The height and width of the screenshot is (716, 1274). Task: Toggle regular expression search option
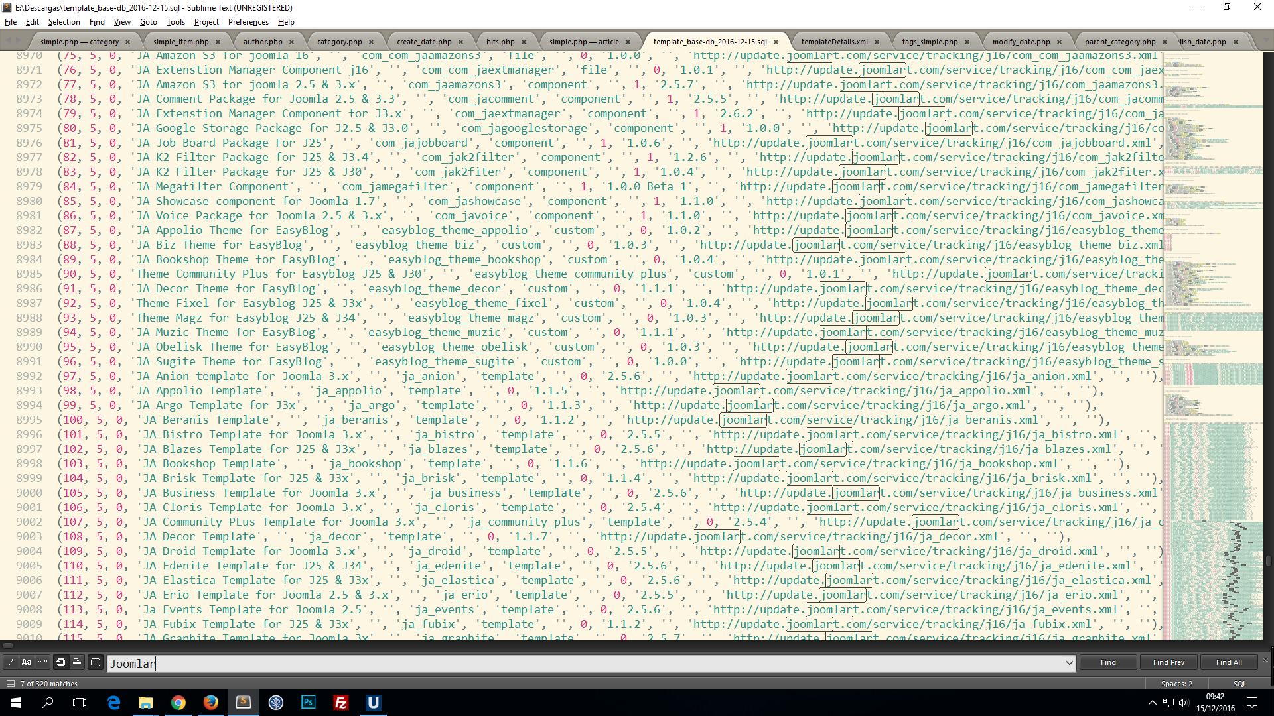coord(11,662)
